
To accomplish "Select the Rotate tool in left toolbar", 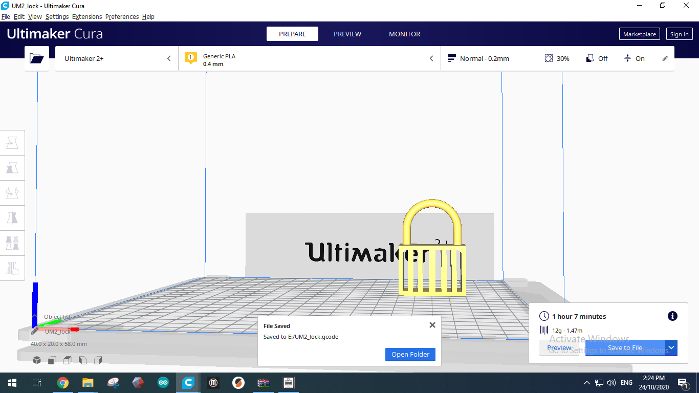I will 12,193.
